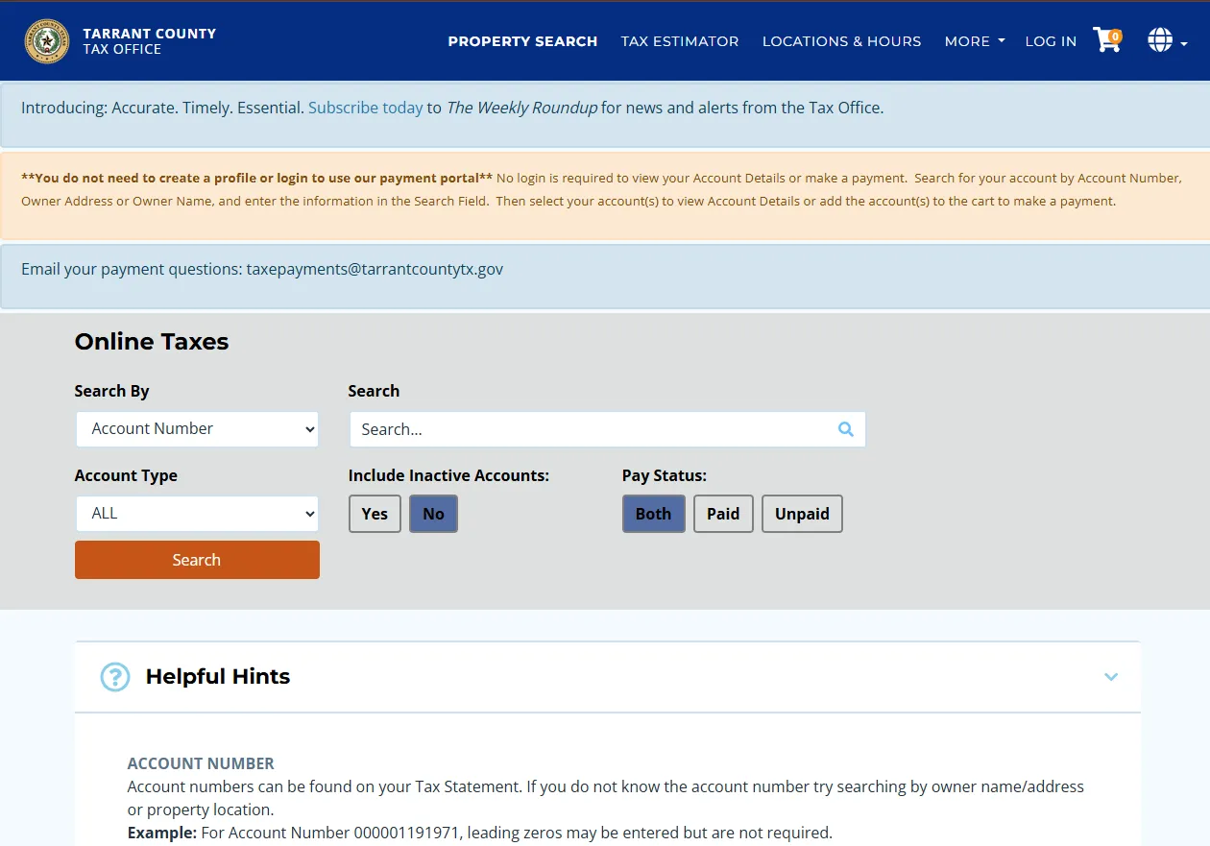Open language dropdown arrow beside globe
Viewport: 1210px width, 846px height.
click(x=1184, y=44)
